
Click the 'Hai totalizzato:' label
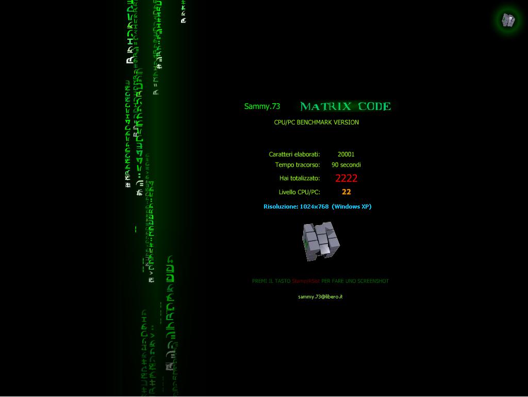300,178
